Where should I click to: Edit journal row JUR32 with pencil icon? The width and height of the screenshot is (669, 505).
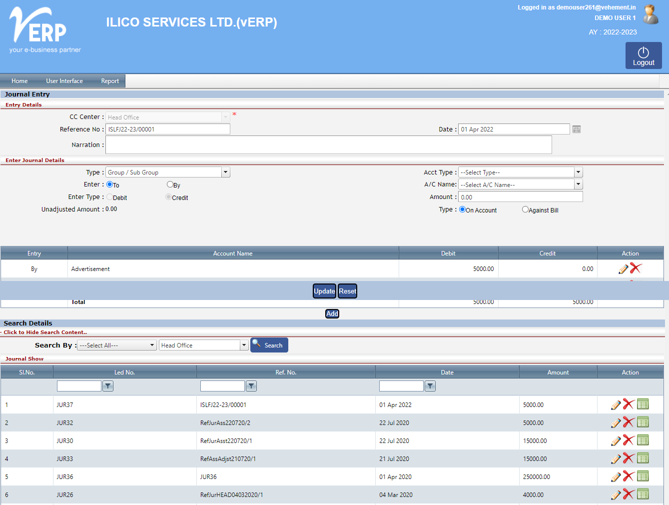(616, 423)
